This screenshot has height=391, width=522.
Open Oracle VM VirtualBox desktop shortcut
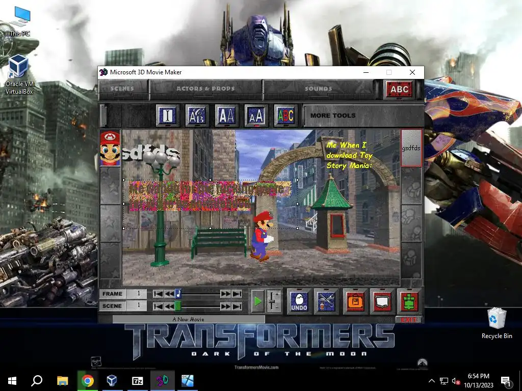[x=19, y=74]
